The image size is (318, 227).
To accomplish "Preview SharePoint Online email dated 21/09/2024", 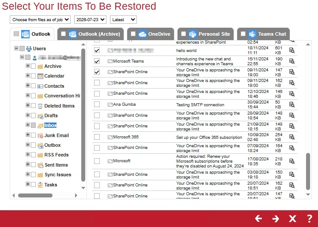I will 292,126.
